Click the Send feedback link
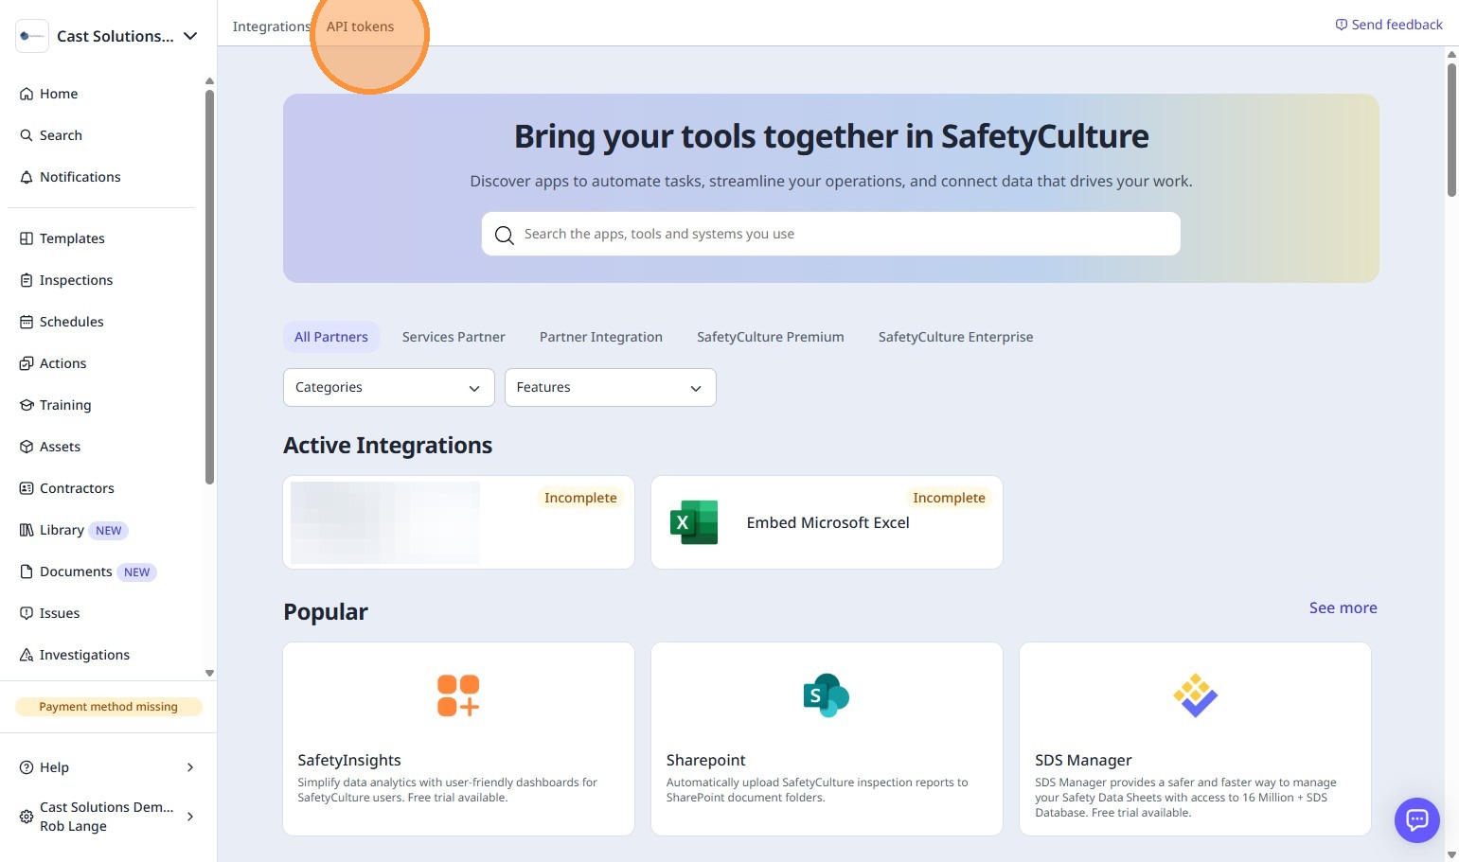 pos(1389,25)
